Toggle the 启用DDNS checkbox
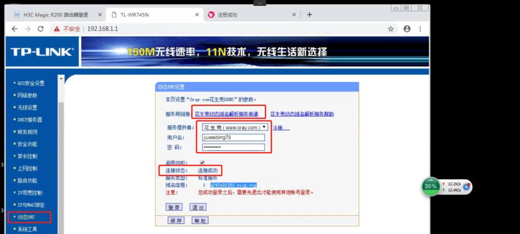The height and width of the screenshot is (234, 520). pyautogui.click(x=202, y=163)
